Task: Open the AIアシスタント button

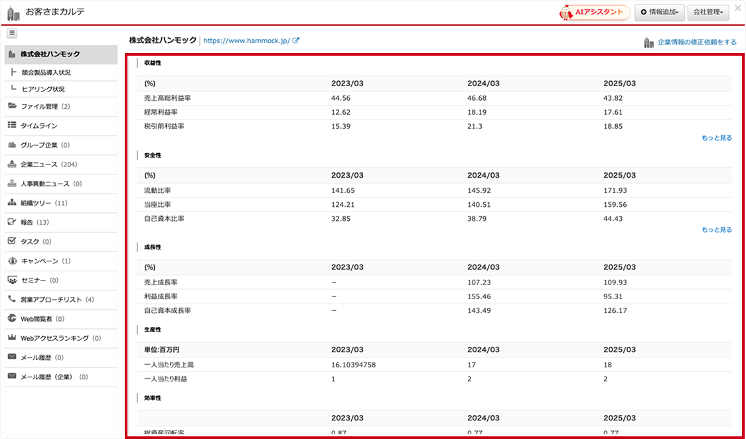Action: click(595, 12)
